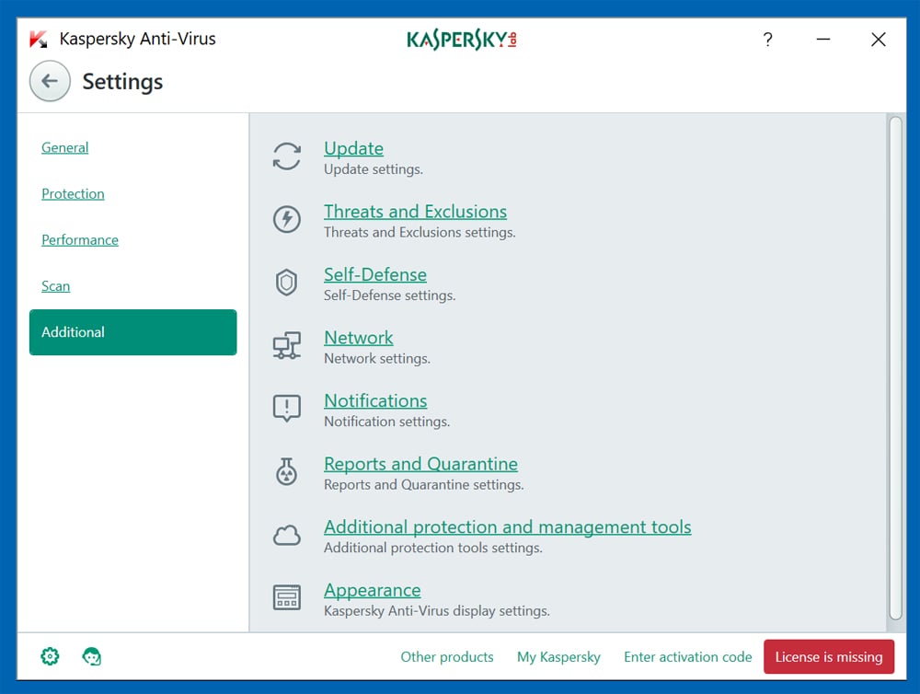Click the vertical scrollbar of the settings list
920x694 pixels.
[895, 368]
